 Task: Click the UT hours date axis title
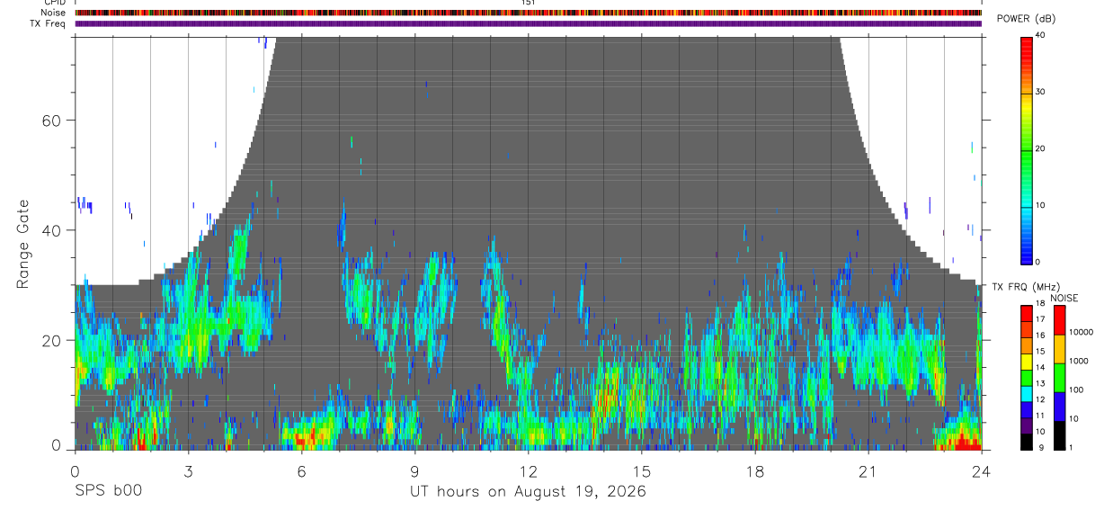pyautogui.click(x=528, y=492)
